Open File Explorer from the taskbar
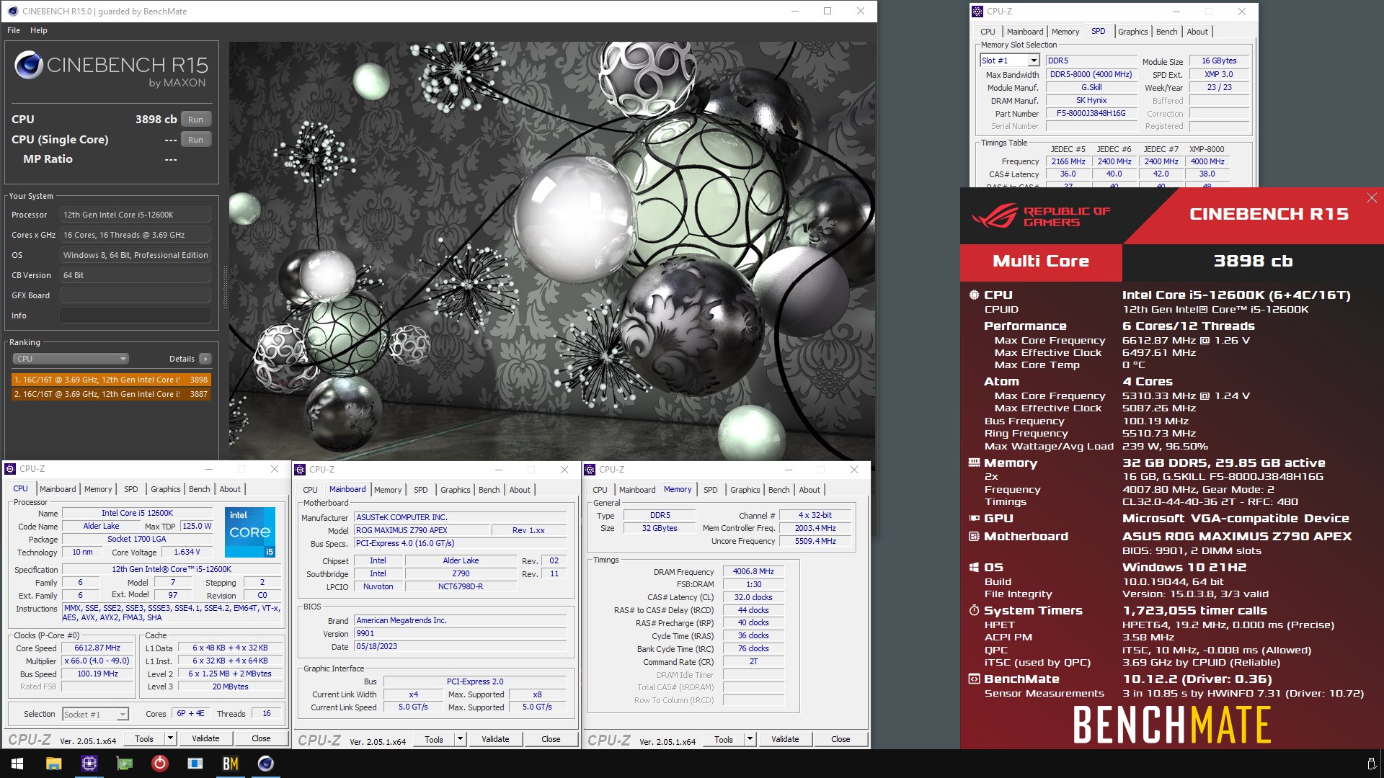This screenshot has height=778, width=1384. (53, 764)
